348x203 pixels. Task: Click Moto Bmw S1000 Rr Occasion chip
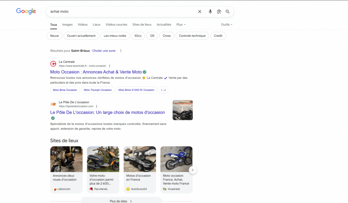click(x=136, y=90)
